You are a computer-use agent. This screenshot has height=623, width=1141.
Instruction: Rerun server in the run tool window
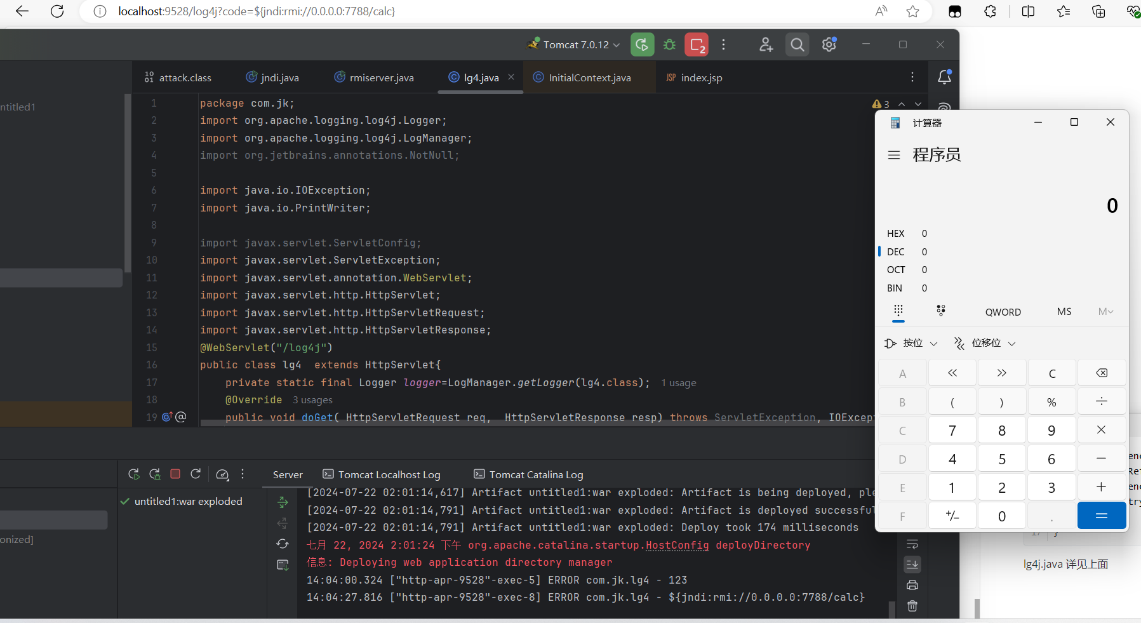pyautogui.click(x=133, y=474)
